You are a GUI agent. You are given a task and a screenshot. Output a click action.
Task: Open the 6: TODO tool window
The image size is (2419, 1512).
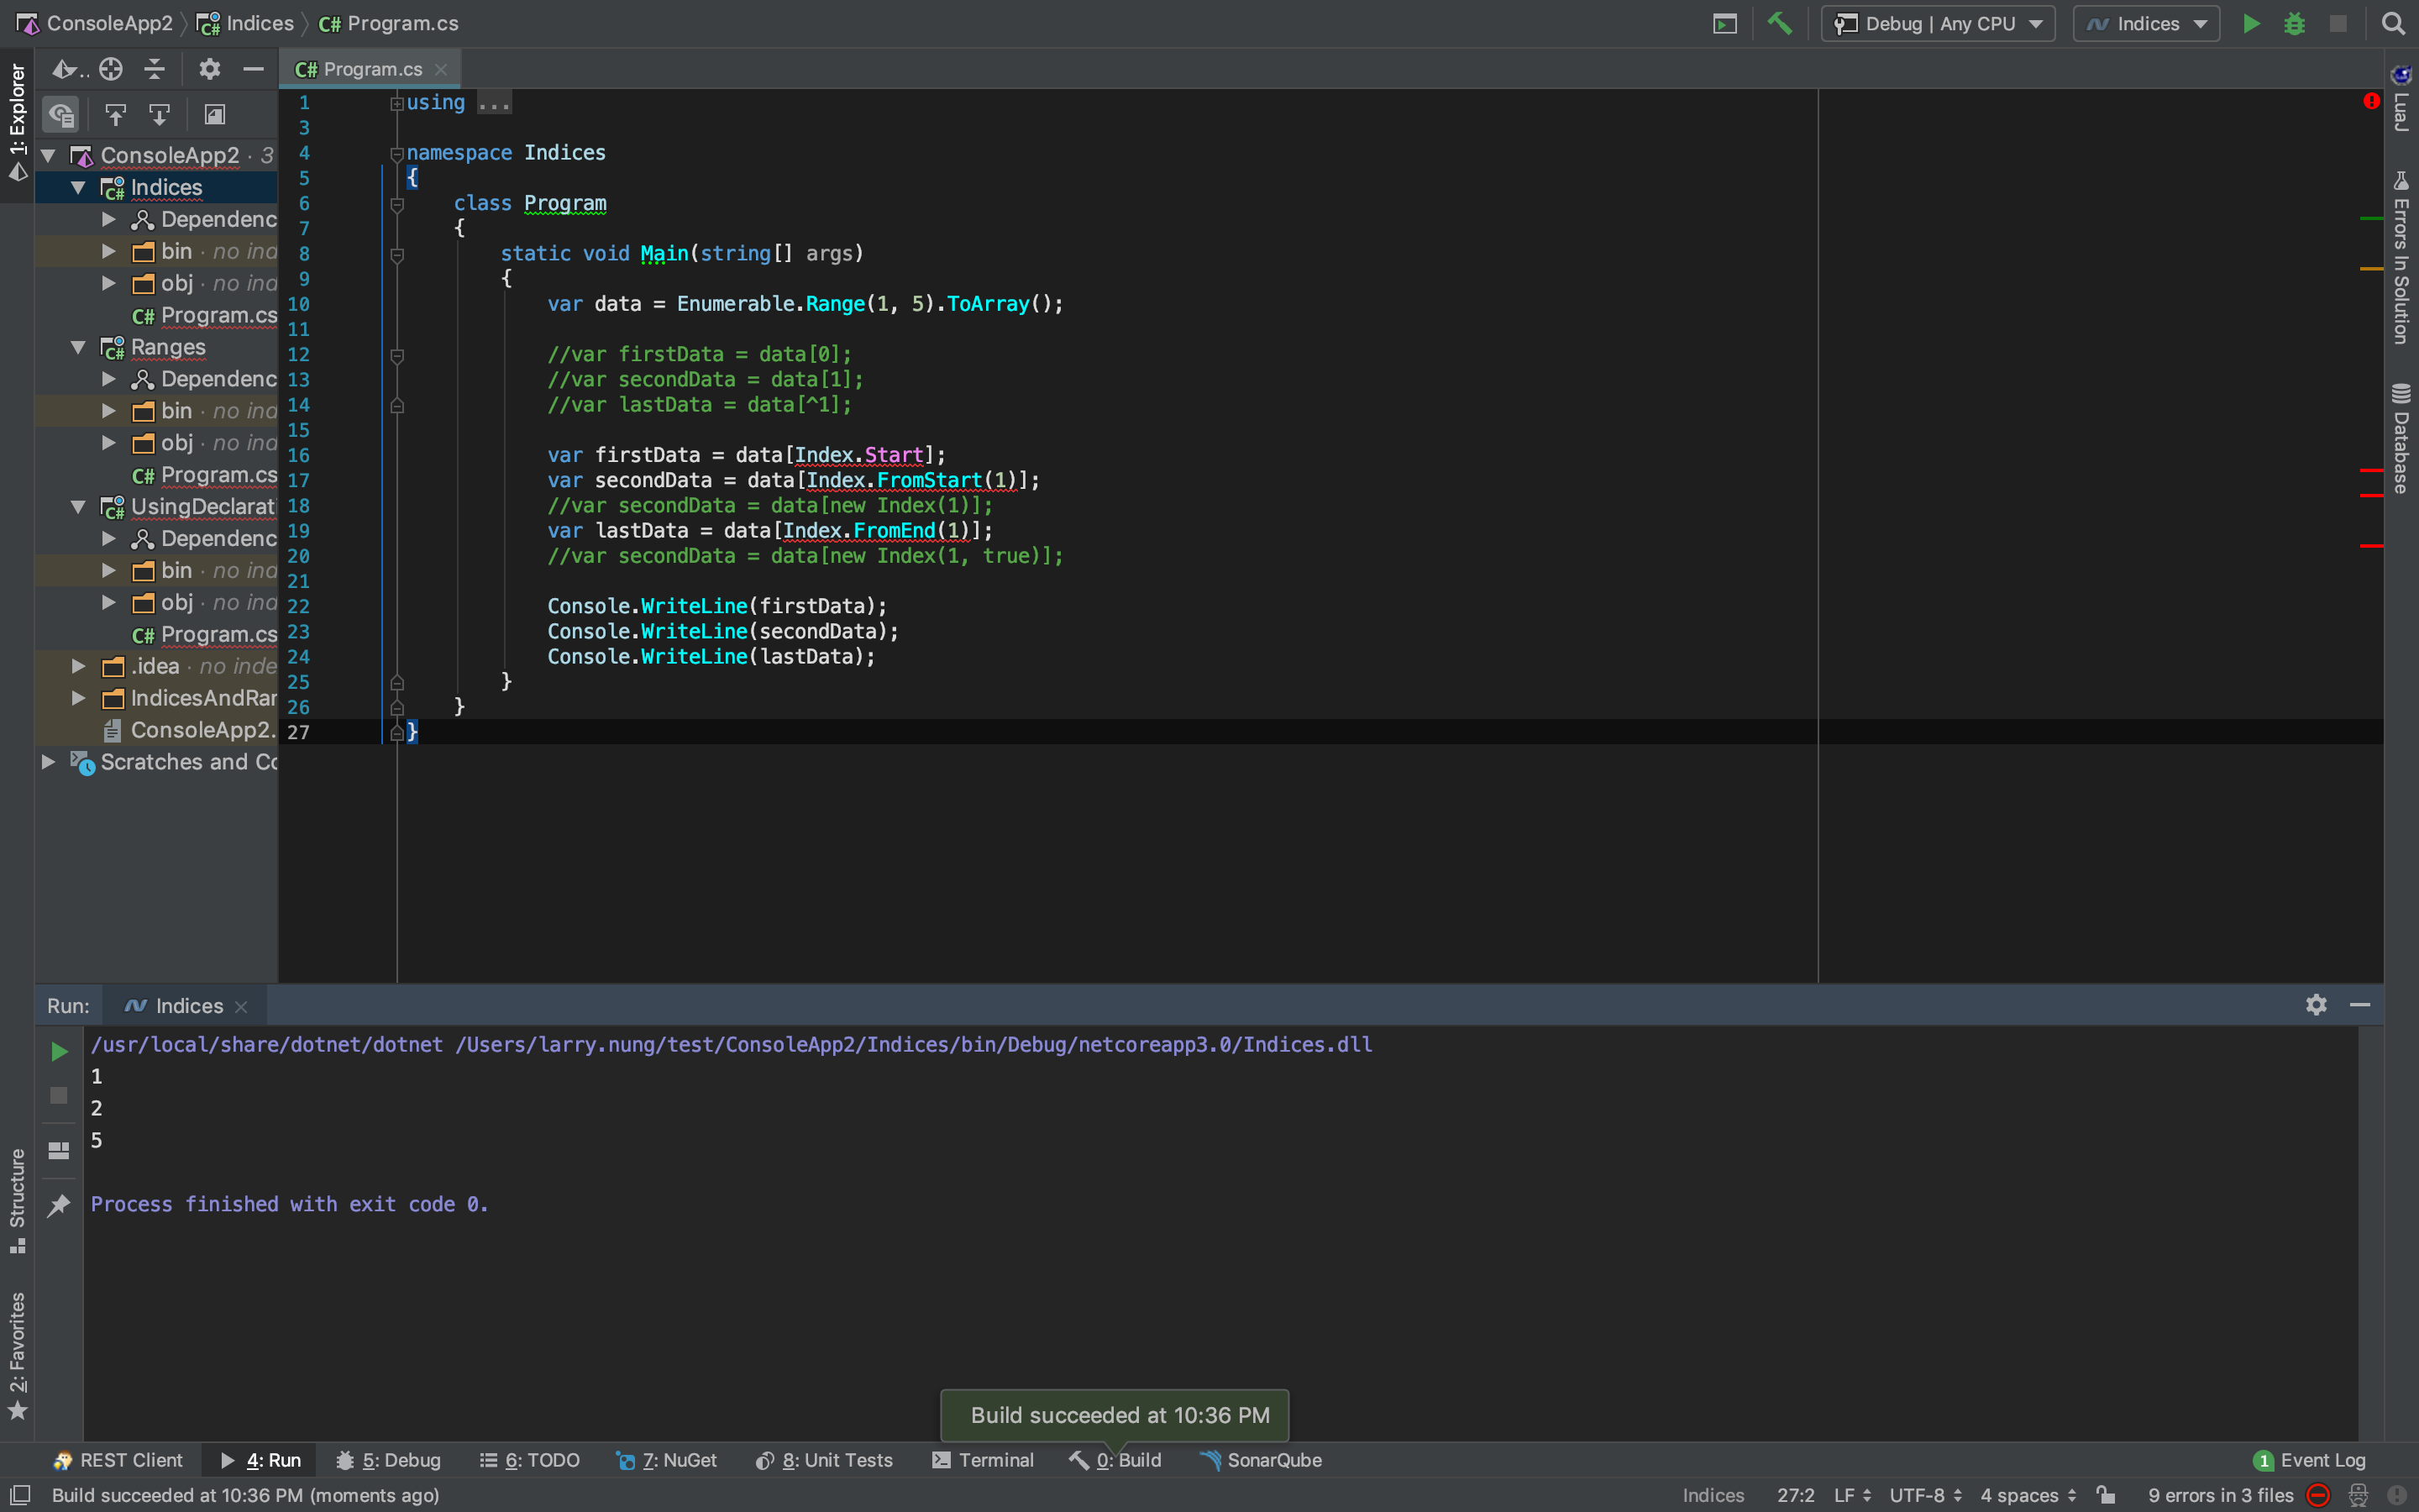pos(530,1460)
